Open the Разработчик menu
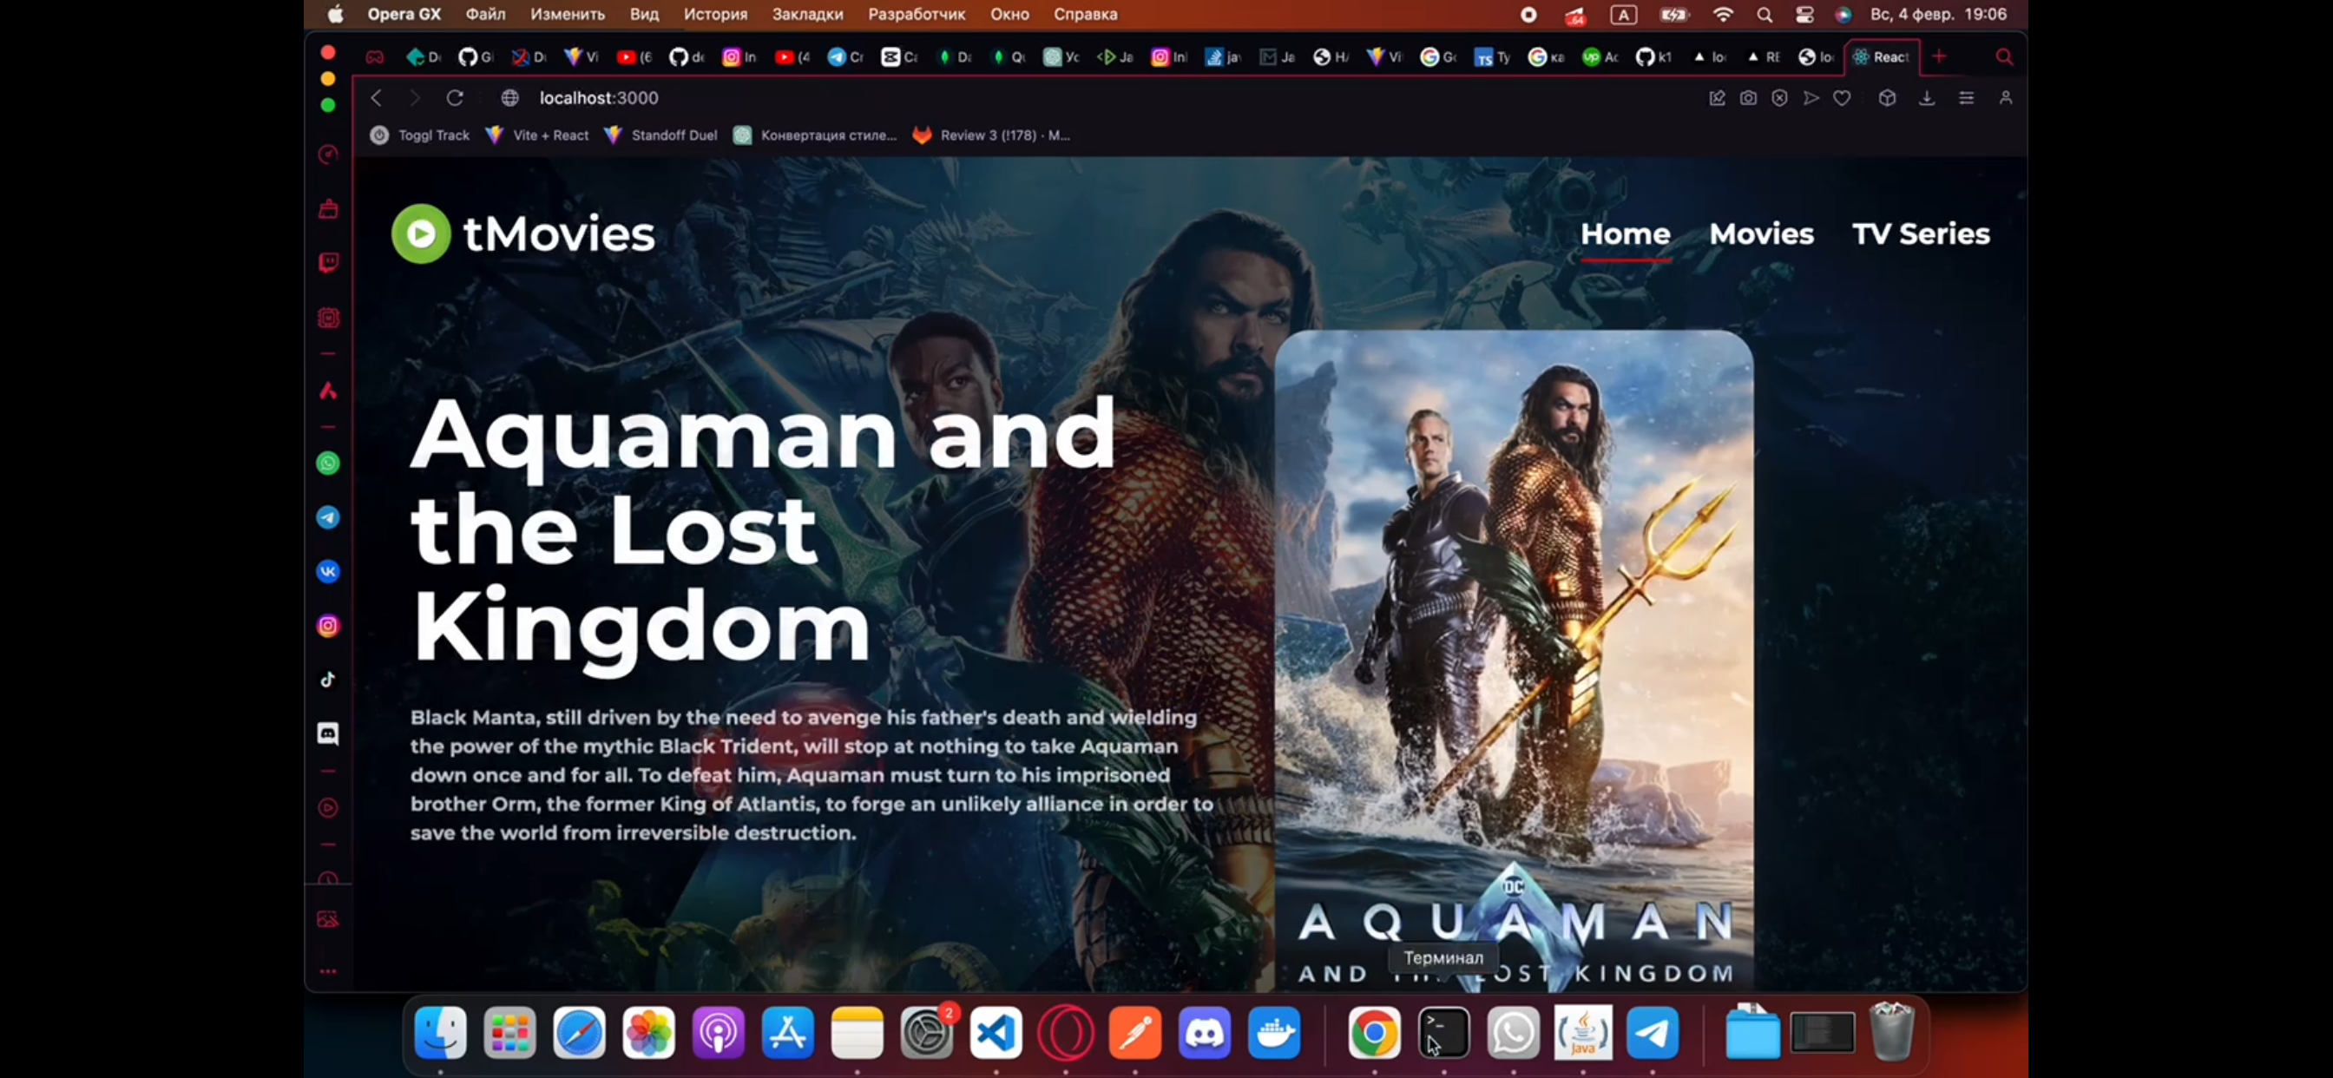 point(917,15)
